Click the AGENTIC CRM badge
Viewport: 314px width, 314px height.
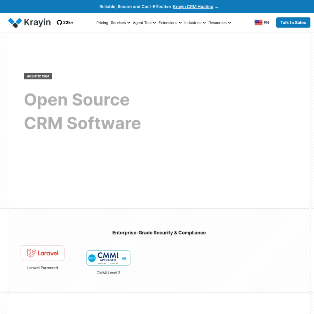coord(38,76)
